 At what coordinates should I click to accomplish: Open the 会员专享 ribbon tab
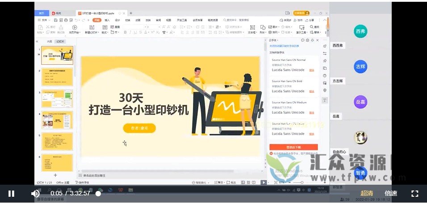click(198, 20)
